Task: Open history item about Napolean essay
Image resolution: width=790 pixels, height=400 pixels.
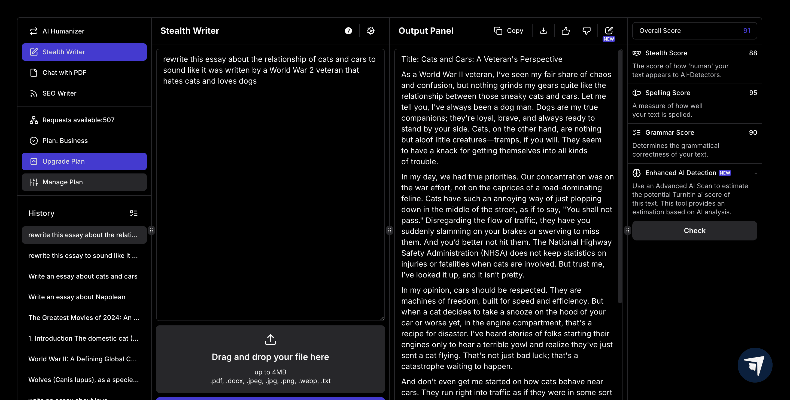Action: tap(77, 297)
